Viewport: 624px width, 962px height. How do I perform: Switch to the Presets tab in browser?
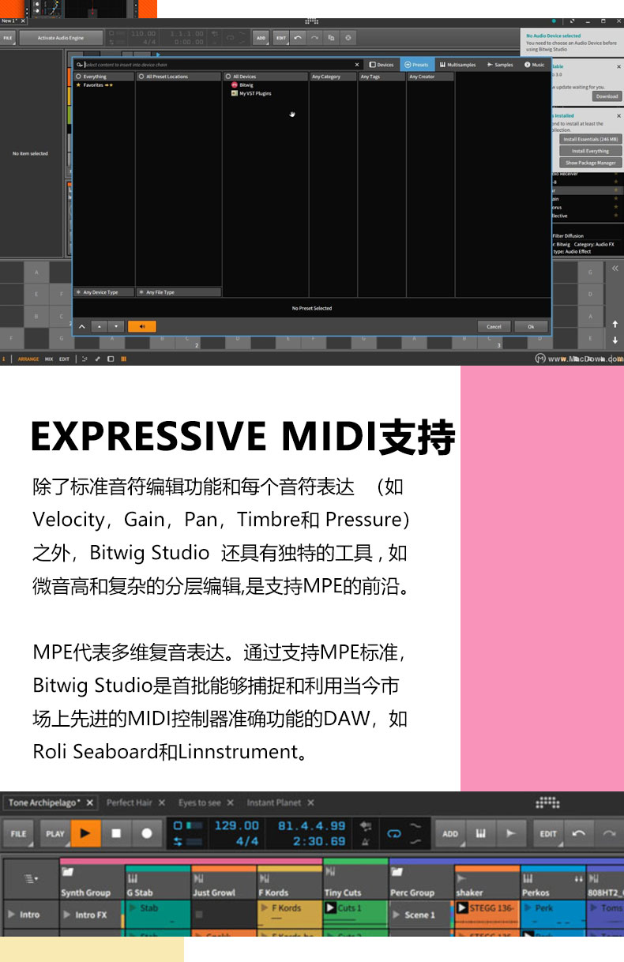(416, 65)
